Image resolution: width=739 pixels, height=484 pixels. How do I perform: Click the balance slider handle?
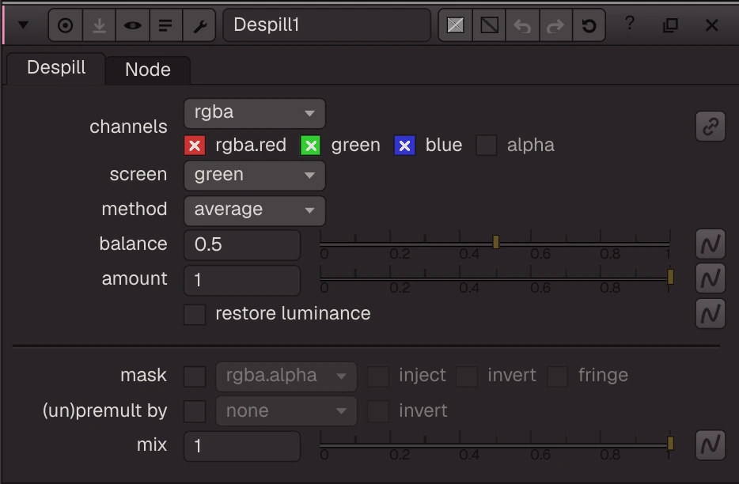pyautogui.click(x=495, y=242)
